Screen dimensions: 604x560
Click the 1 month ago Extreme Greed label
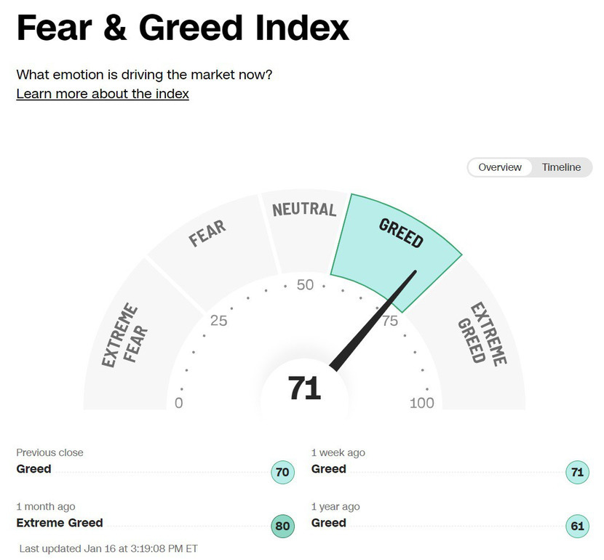60,523
